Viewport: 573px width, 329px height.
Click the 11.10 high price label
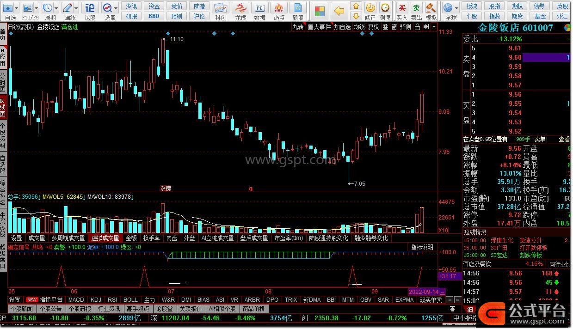click(x=177, y=39)
